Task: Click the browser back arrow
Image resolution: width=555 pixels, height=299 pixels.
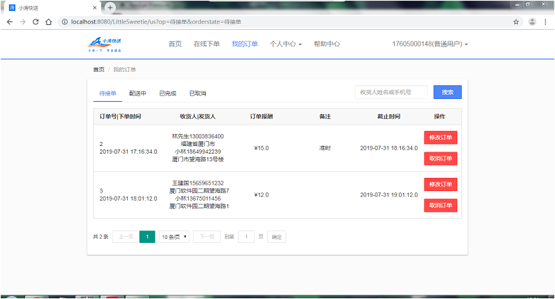Action: (x=10, y=22)
